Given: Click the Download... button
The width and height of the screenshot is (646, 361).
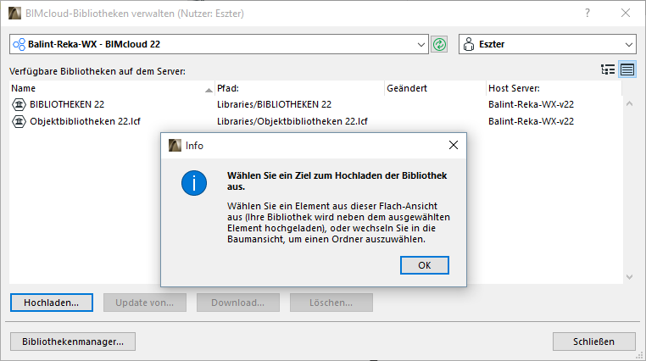Looking at the screenshot, I should (x=238, y=303).
